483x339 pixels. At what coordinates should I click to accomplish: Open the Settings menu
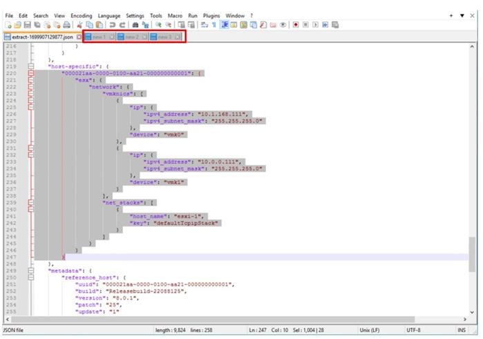point(135,15)
